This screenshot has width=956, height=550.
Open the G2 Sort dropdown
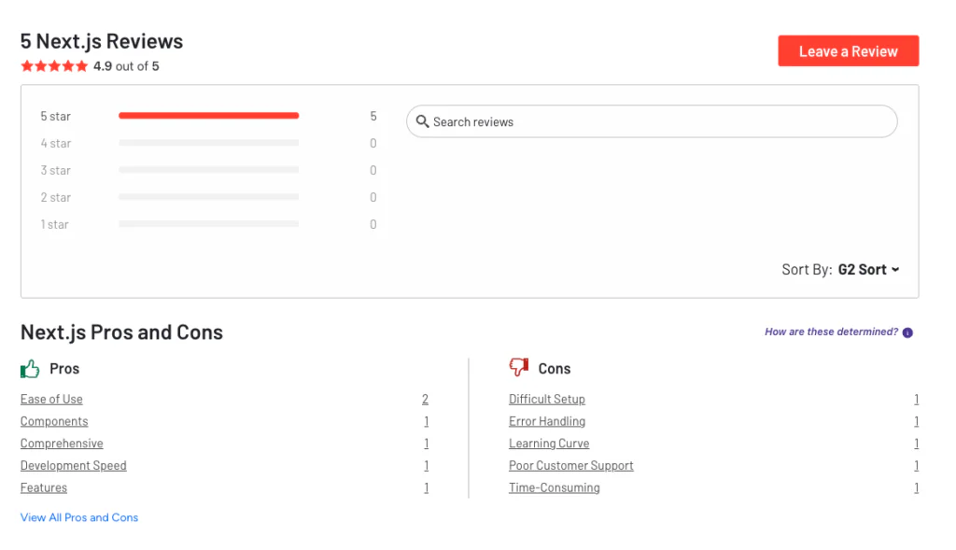tap(868, 269)
